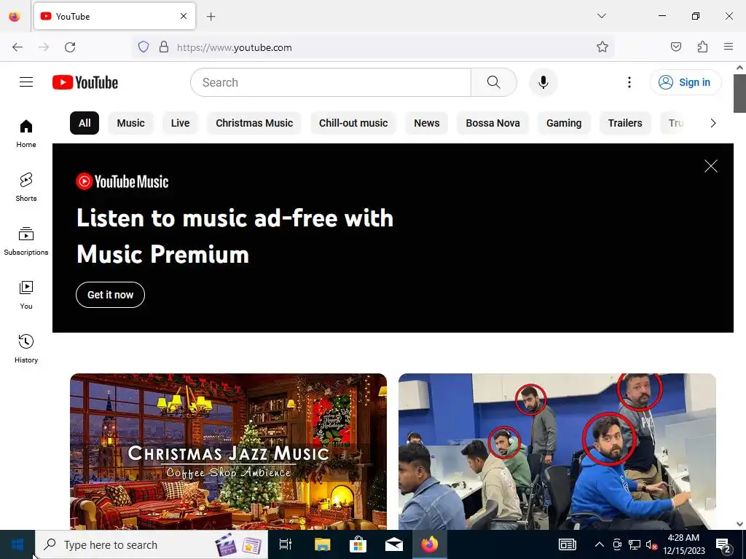This screenshot has width=746, height=559.
Task: Open Shorts from the sidebar
Action: 26,187
